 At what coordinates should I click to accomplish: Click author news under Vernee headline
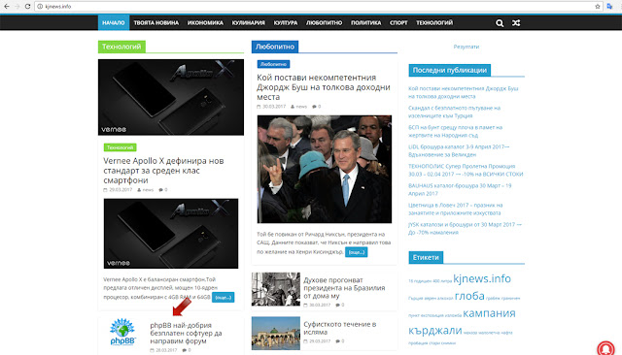[x=148, y=190]
